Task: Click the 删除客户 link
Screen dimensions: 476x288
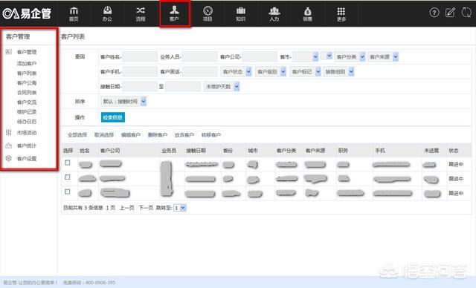Action: pyautogui.click(x=157, y=135)
